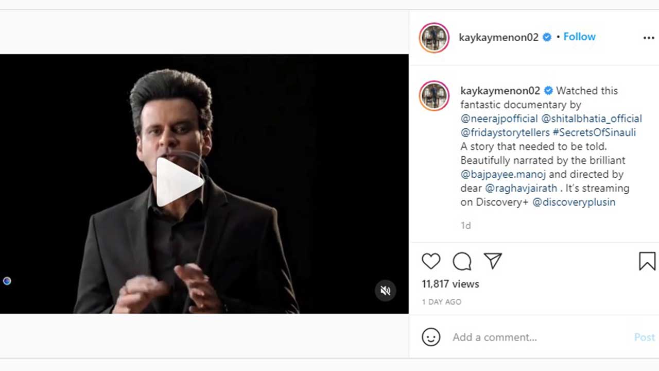659x371 pixels.
Task: Go to @bajpayee.manoj profile
Action: pos(503,174)
